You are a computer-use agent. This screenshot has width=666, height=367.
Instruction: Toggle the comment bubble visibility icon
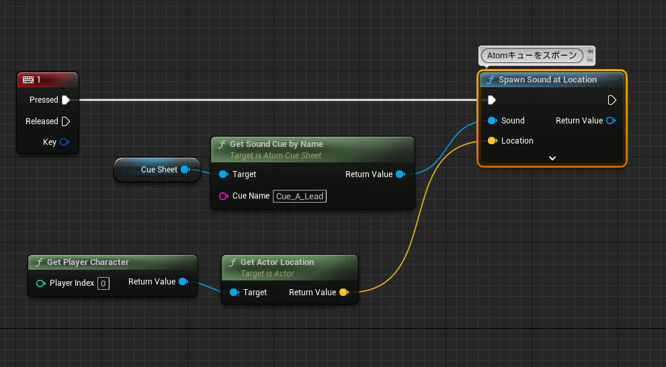(590, 60)
